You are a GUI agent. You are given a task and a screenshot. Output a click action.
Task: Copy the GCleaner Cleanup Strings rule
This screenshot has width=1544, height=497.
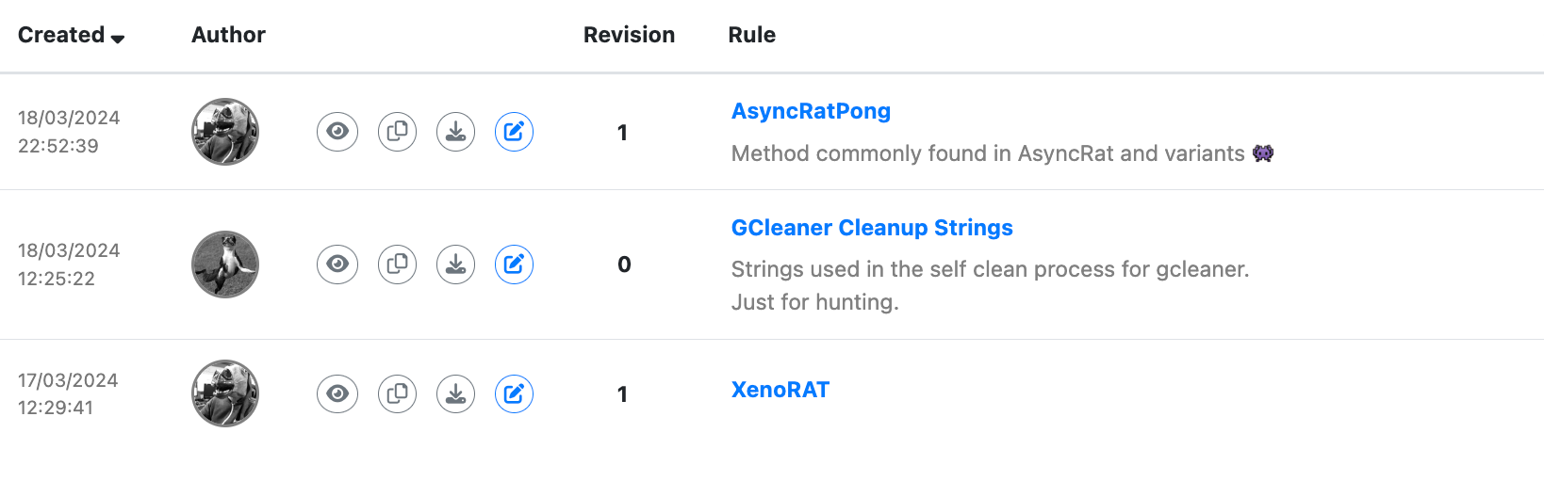397,265
